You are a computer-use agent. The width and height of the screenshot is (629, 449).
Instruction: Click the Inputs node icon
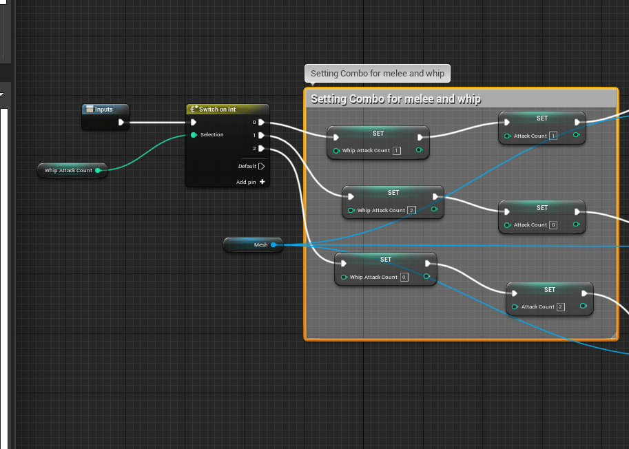coord(89,109)
